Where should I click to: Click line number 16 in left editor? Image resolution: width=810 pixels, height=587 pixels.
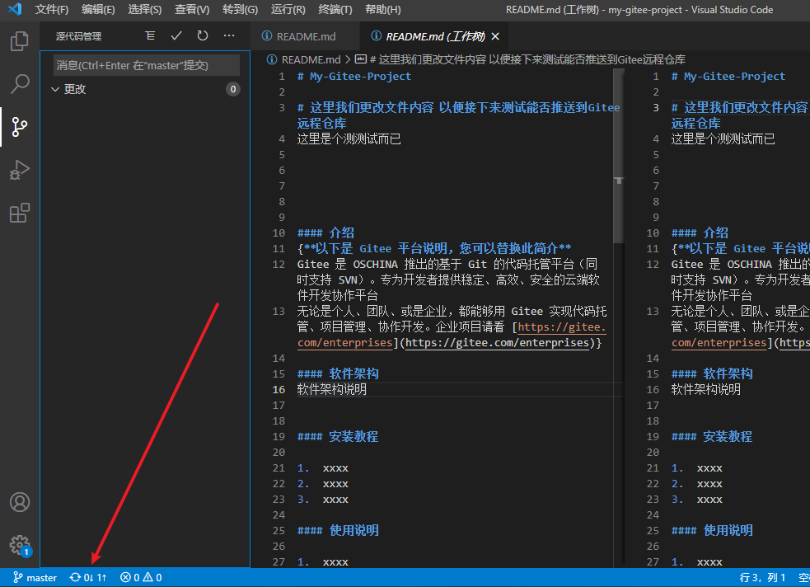tap(279, 389)
